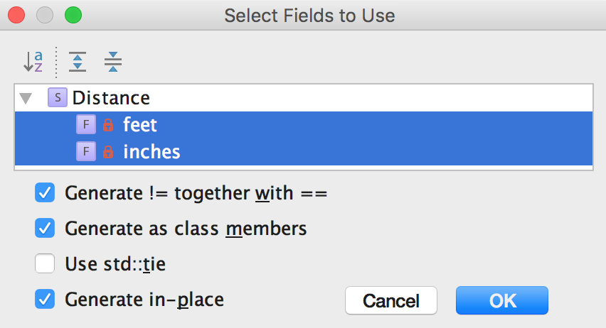The image size is (606, 328).
Task: Collapse the Distance tree node arrow
Action: pos(27,98)
